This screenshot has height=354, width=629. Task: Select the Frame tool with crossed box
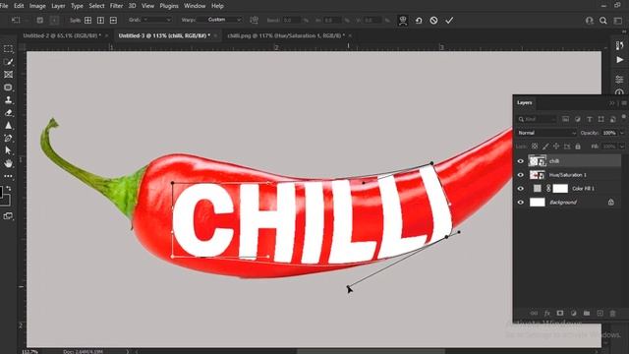[x=8, y=75]
